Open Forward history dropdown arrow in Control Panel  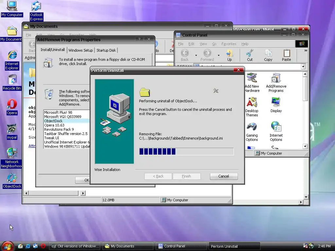coord(219,55)
